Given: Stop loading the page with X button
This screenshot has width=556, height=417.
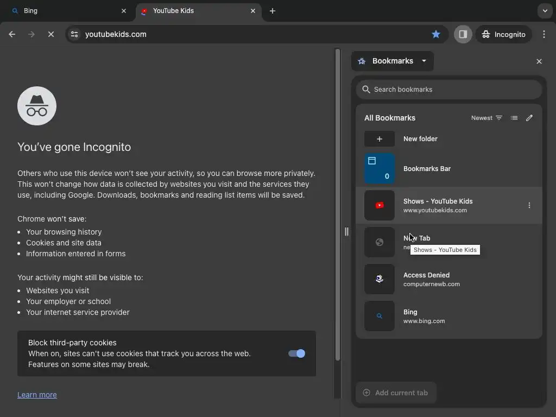Looking at the screenshot, I should point(51,34).
